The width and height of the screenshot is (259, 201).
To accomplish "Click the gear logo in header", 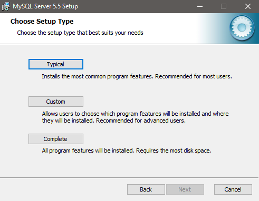I will pyautogui.click(x=242, y=28).
